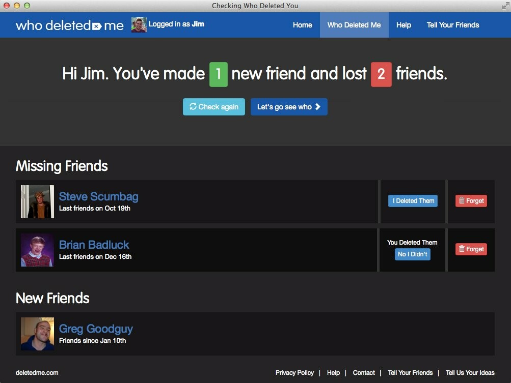This screenshot has width=511, height=383.
Task: Open Privacy Policy footer link
Action: tap(294, 373)
